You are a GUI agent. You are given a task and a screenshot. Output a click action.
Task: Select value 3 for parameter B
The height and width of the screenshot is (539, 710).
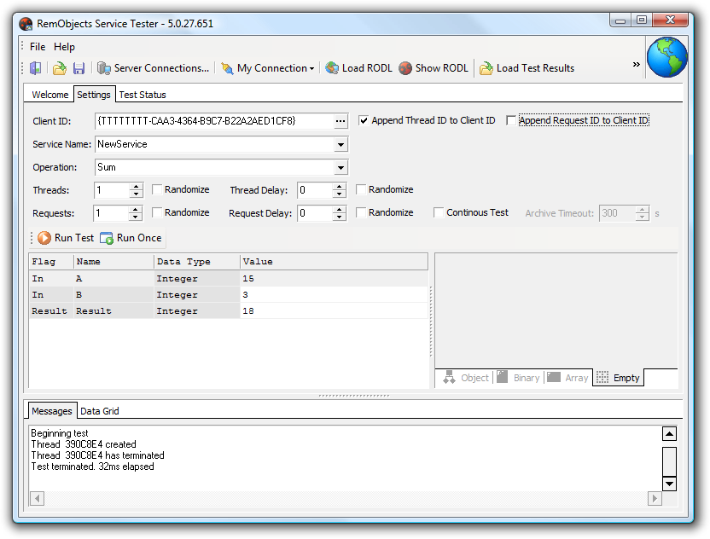334,295
